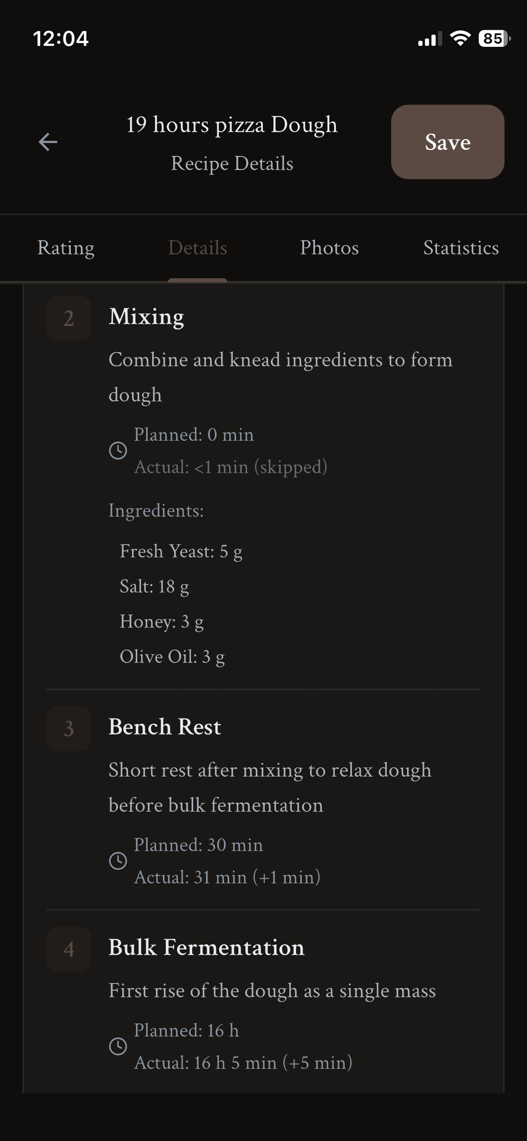The width and height of the screenshot is (527, 1141).
Task: Tap the step 4 number badge
Action: 69,949
